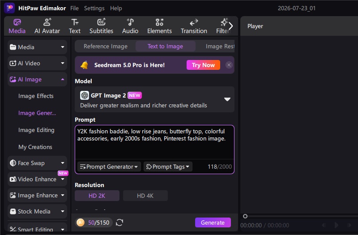Step to next frame in Player
358x235 pixels.
(349, 225)
